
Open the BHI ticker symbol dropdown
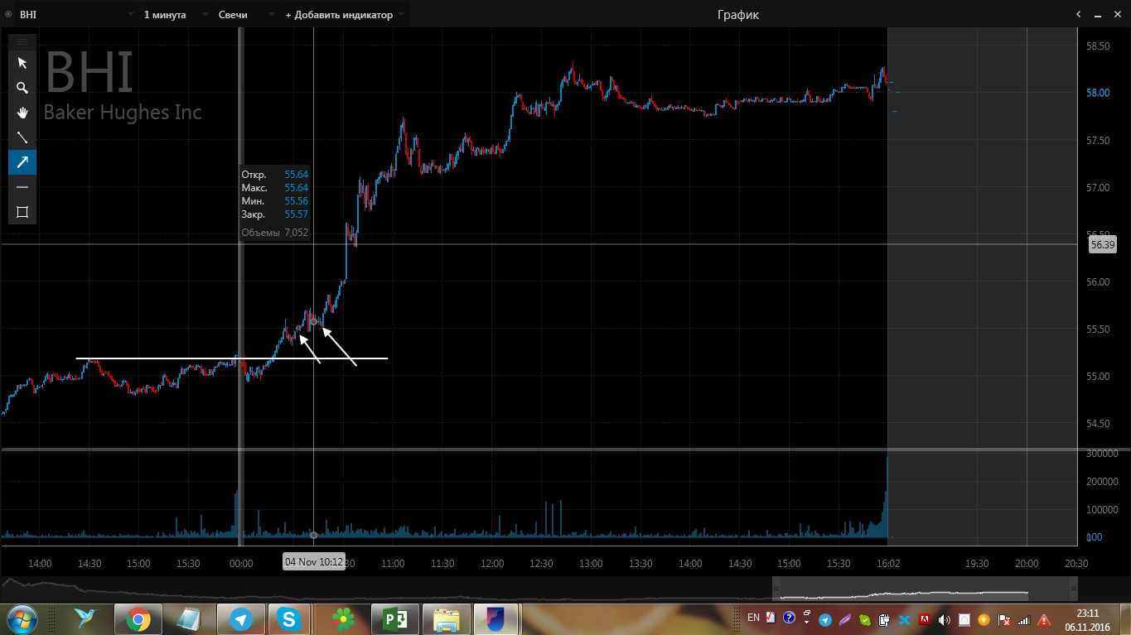[x=131, y=15]
